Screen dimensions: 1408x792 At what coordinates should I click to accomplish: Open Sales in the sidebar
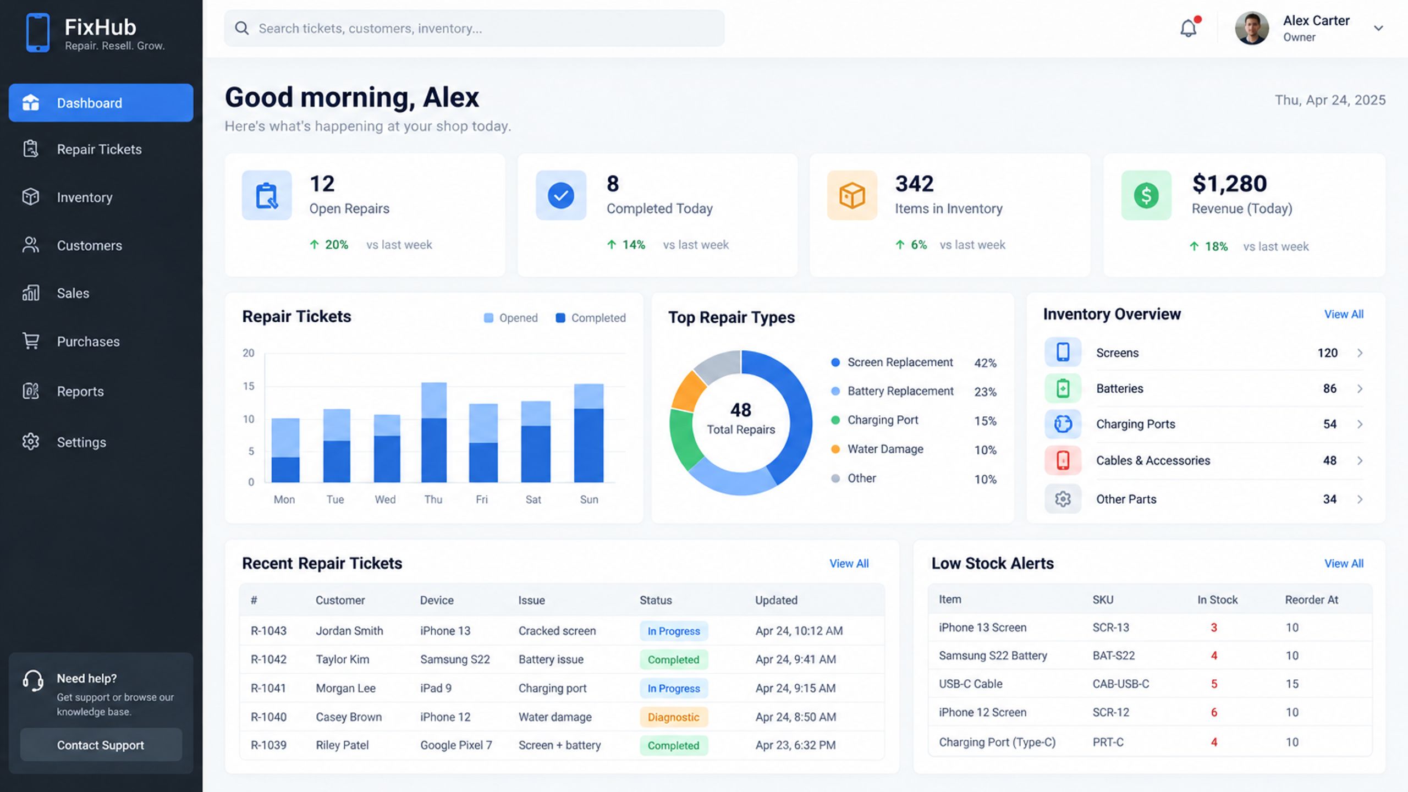(101, 293)
